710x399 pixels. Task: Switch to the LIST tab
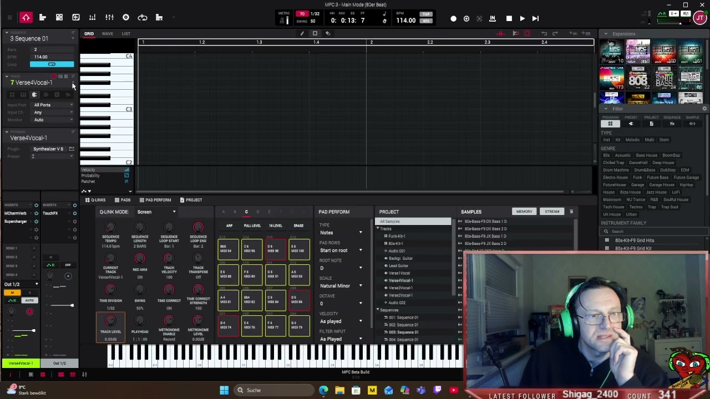[x=126, y=34]
